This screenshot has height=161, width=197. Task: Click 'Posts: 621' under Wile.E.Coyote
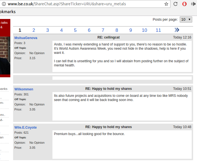coord(21,133)
